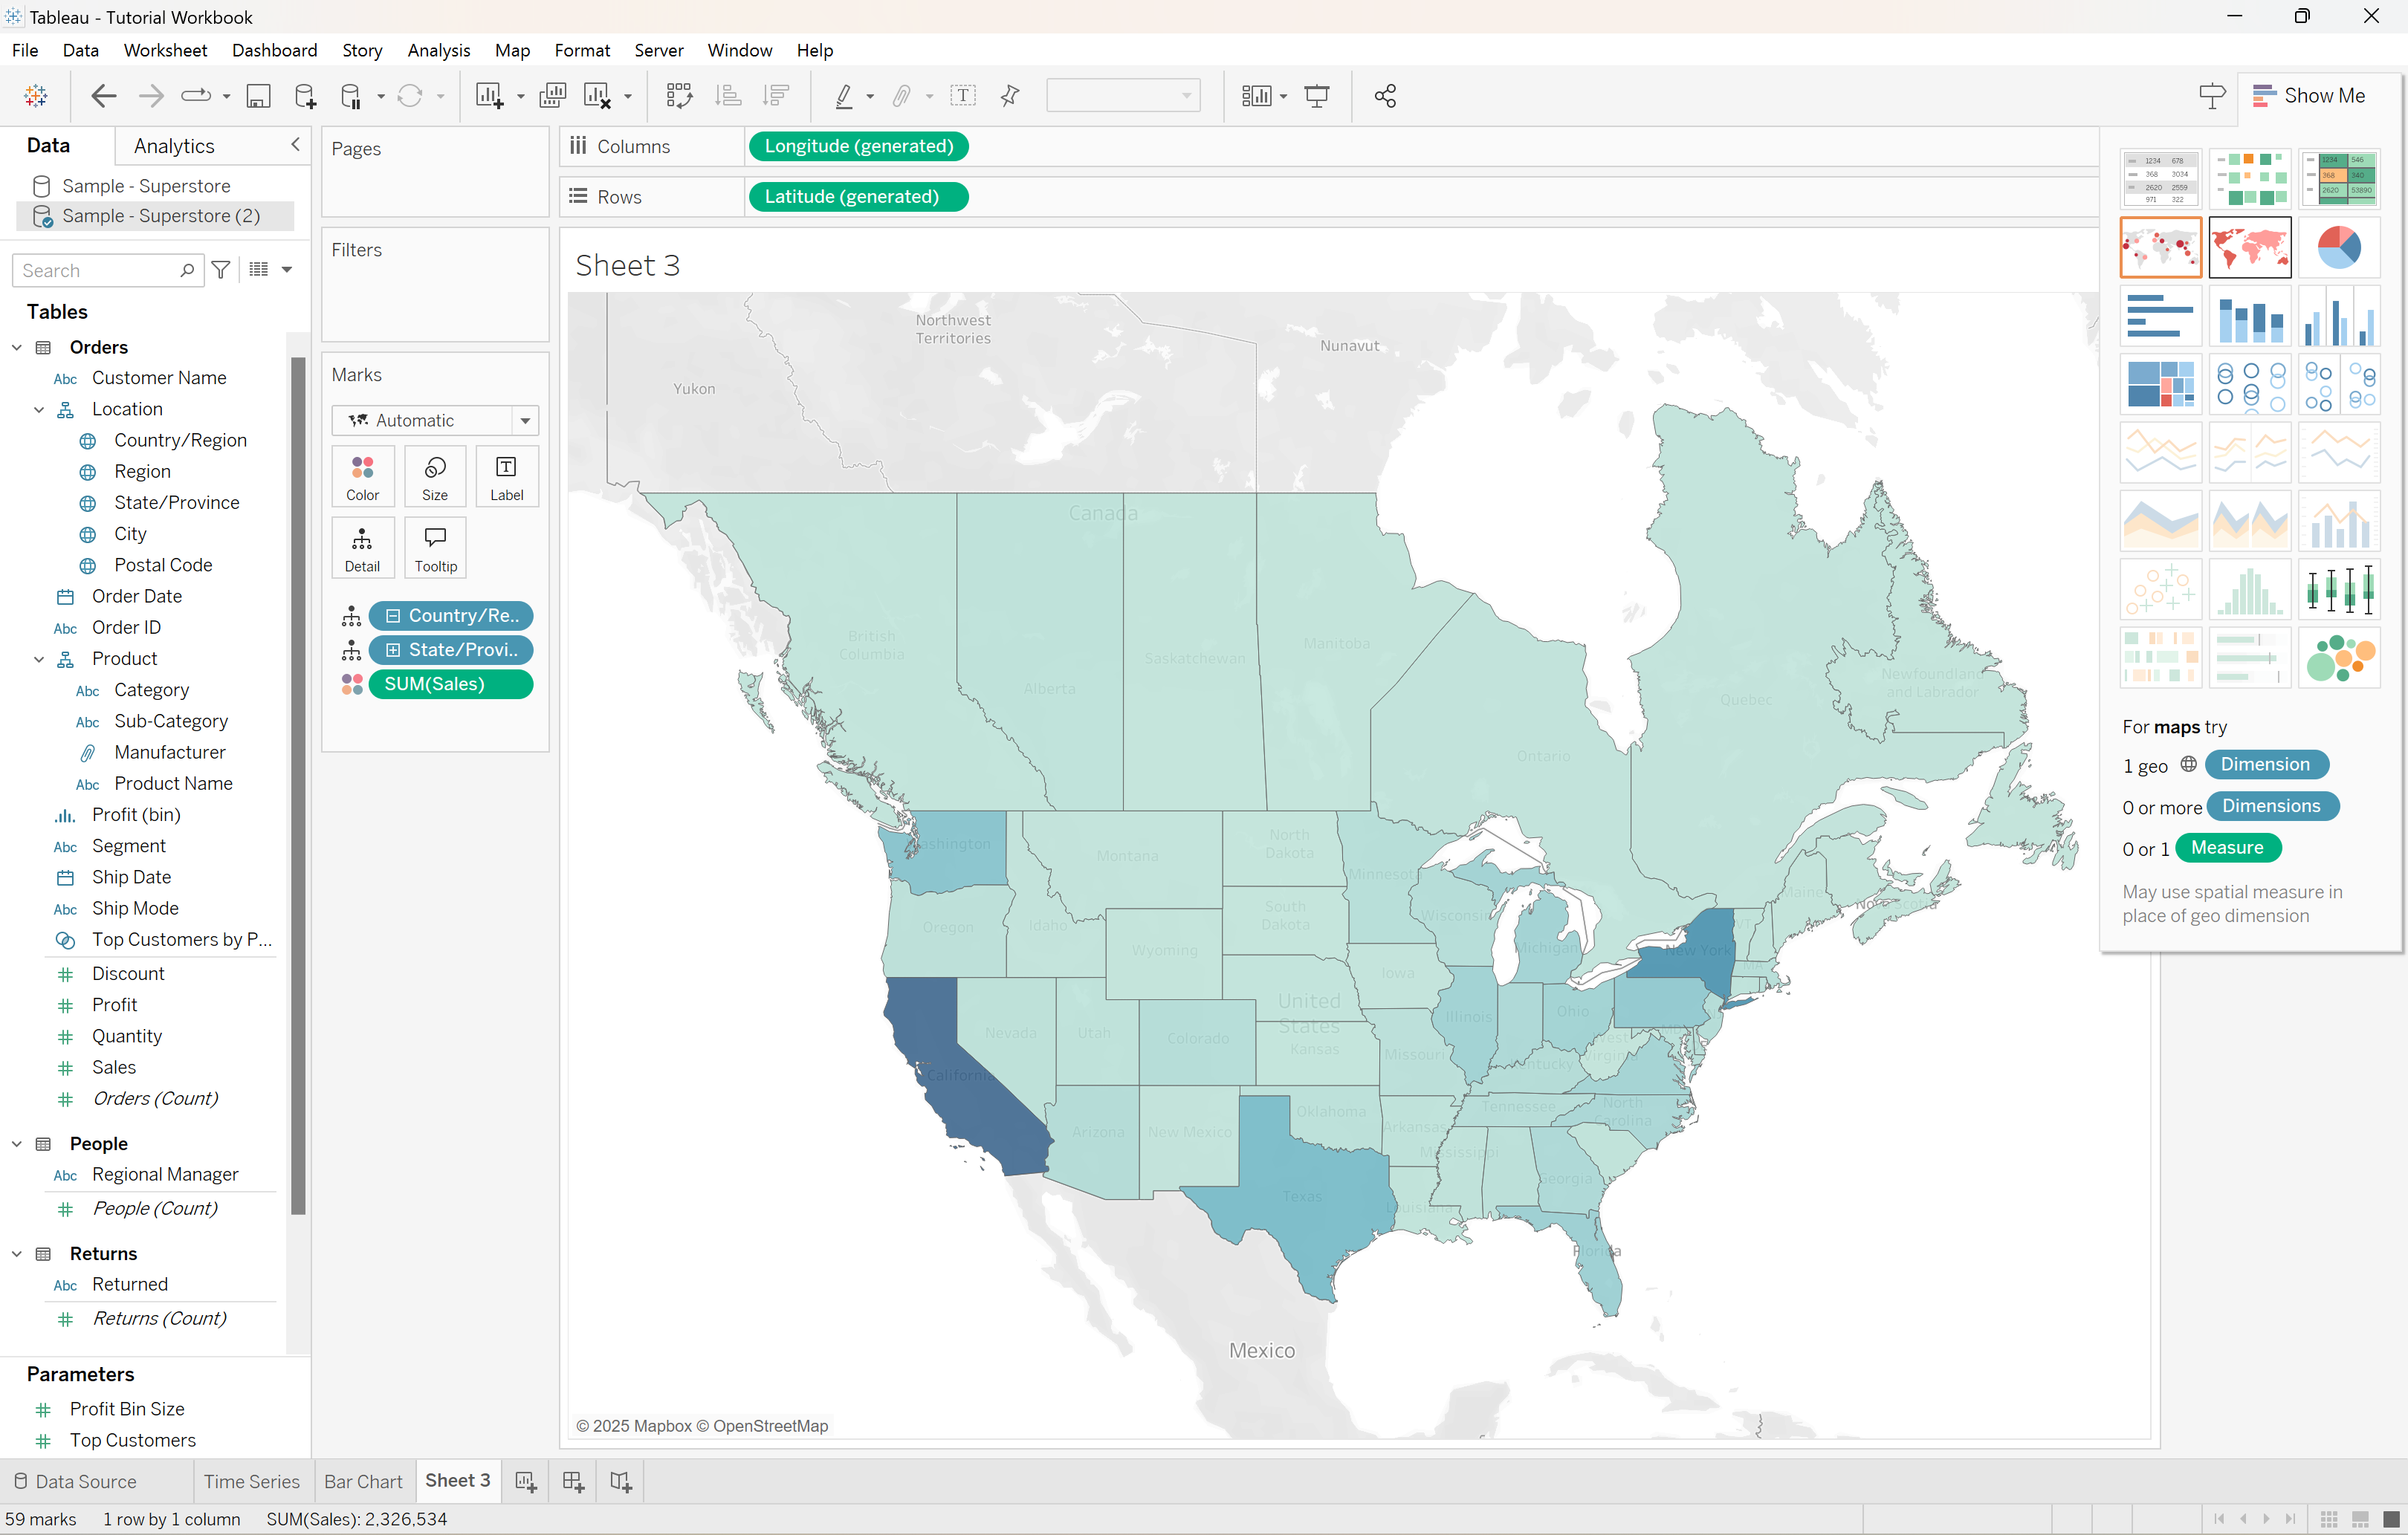Open the mark type Automatic dropdown
This screenshot has height=1535, width=2408.
click(x=435, y=421)
